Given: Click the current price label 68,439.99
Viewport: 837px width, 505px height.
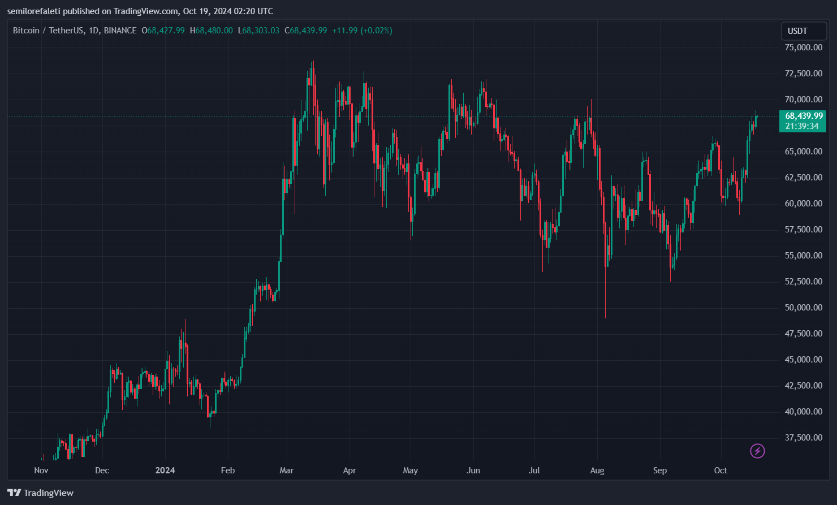Looking at the screenshot, I should [804, 116].
